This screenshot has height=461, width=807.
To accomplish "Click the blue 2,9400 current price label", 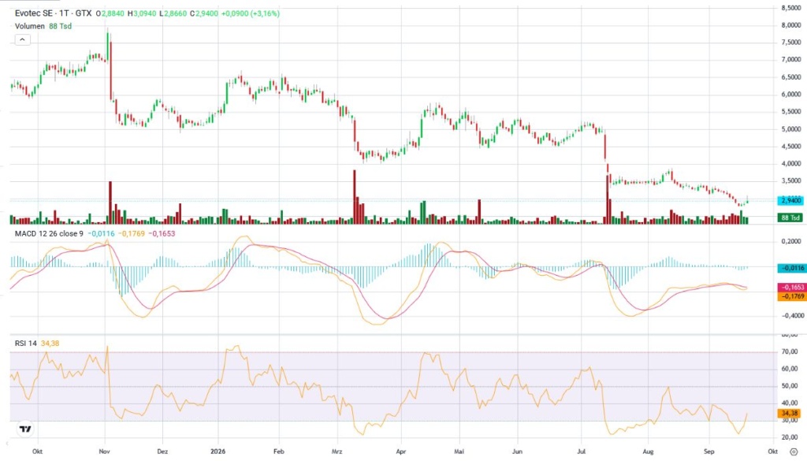I will click(790, 201).
